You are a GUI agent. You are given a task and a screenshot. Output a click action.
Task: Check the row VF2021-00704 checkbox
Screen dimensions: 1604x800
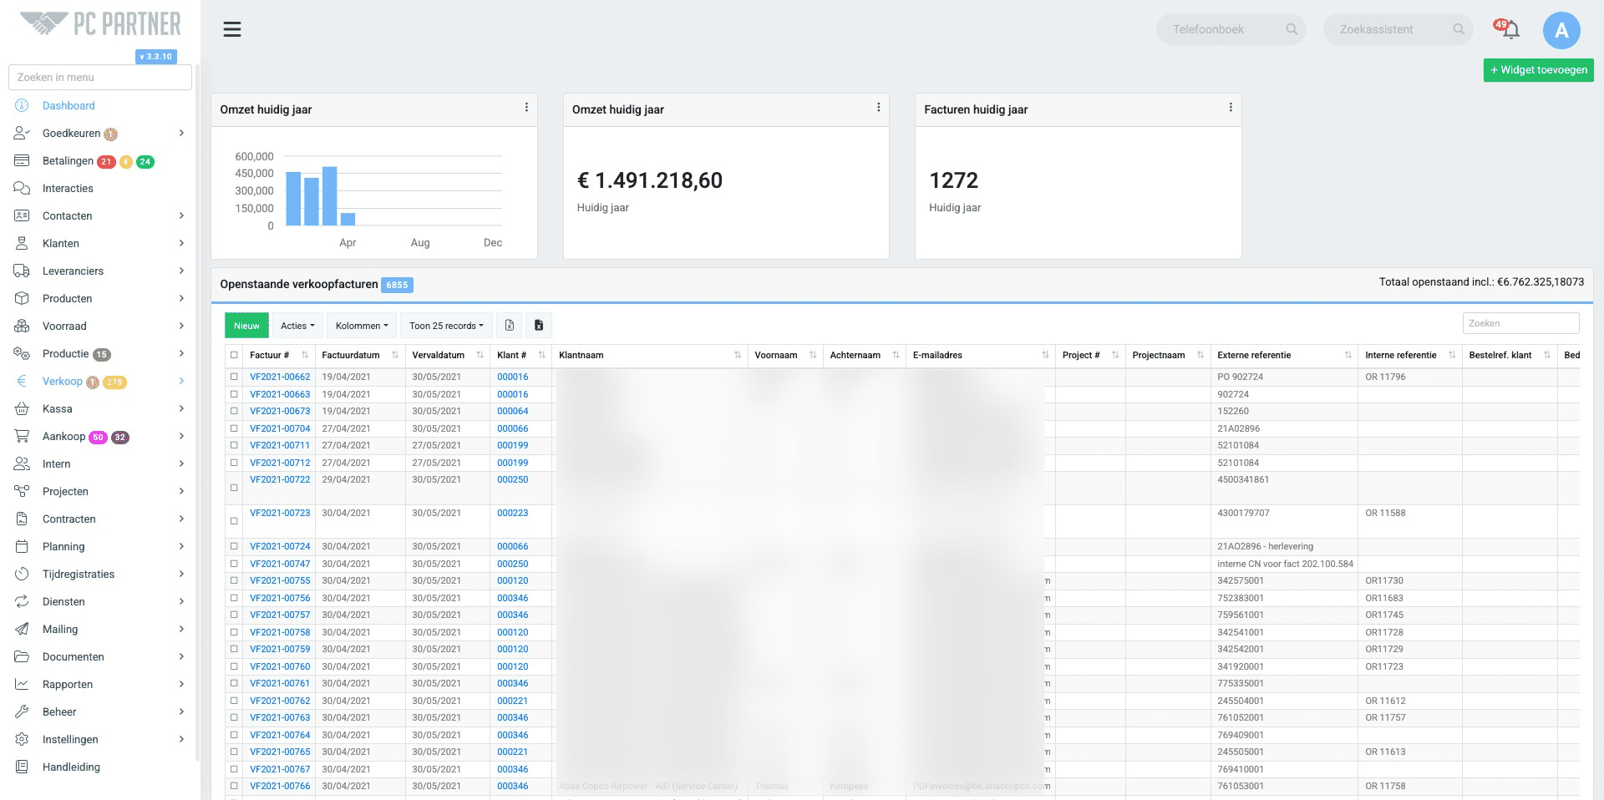click(234, 428)
